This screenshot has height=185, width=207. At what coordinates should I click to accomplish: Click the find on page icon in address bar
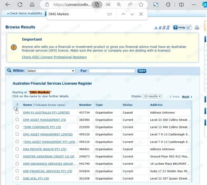click(x=97, y=5)
